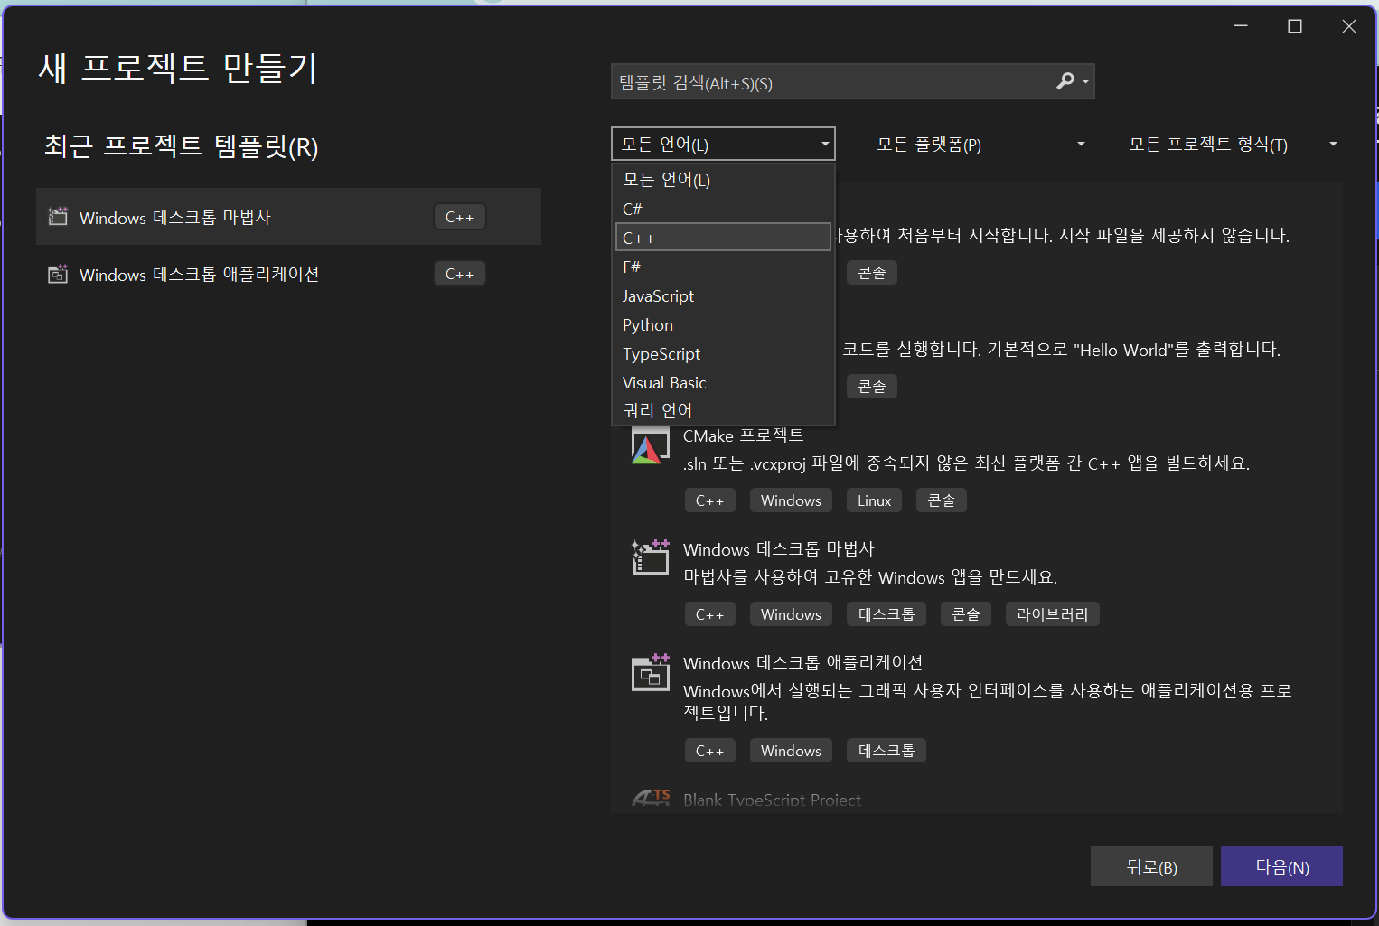Select TypeScript in the language list
The image size is (1379, 926).
pyautogui.click(x=723, y=353)
